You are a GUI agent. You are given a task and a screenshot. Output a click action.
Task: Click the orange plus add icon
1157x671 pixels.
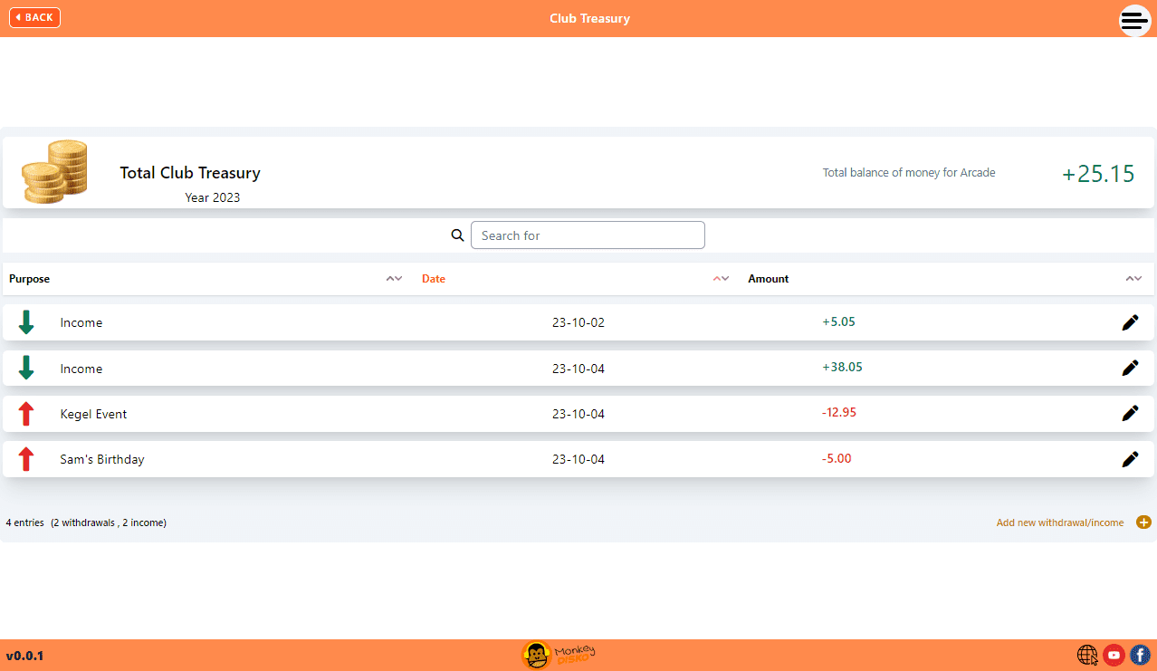(x=1143, y=522)
